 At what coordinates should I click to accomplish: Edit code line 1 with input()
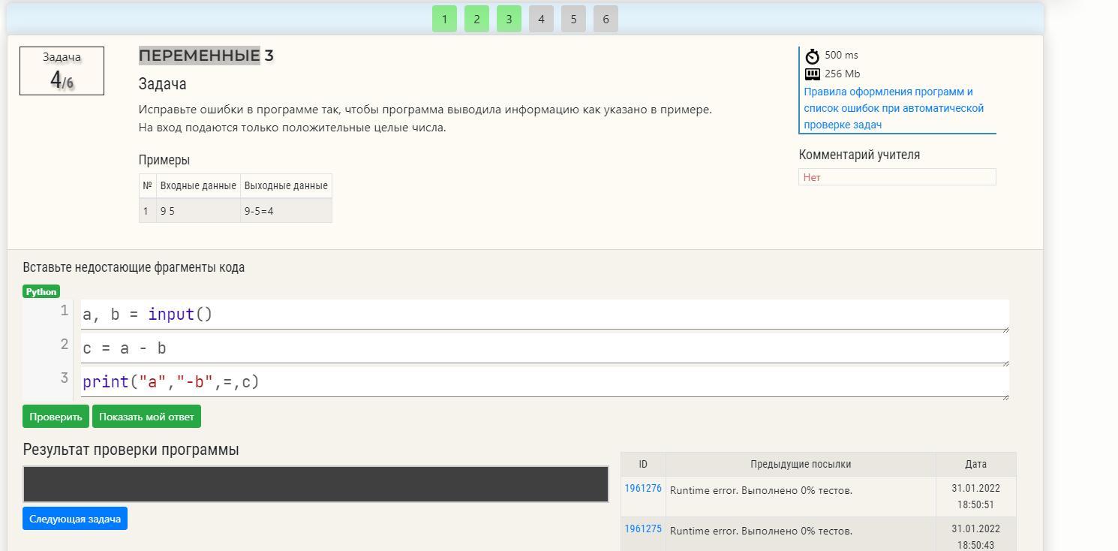pyautogui.click(x=544, y=315)
